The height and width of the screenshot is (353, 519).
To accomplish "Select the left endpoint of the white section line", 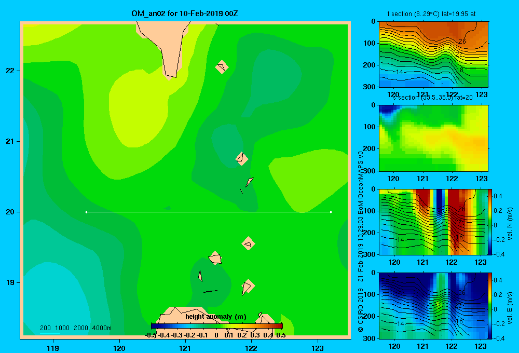I will 86,212.
